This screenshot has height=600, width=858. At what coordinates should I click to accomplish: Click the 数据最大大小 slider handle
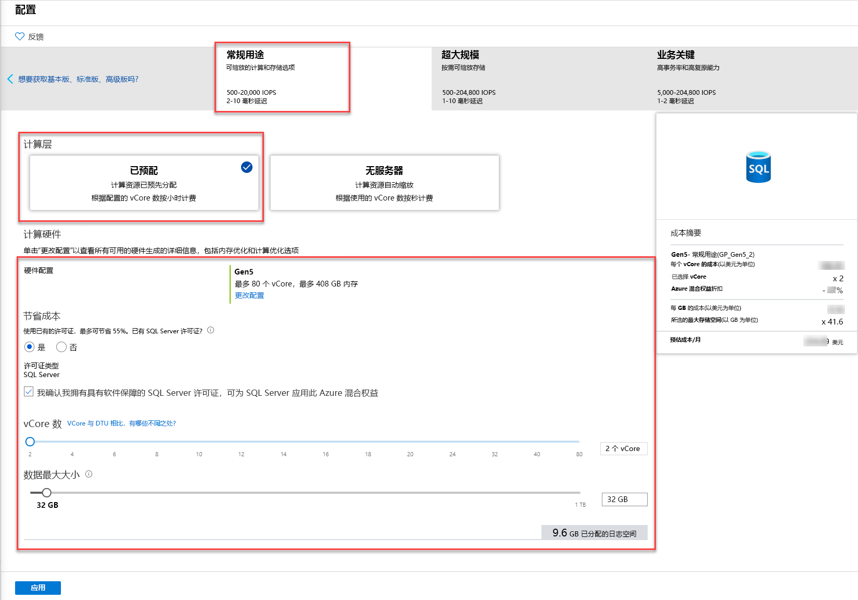click(47, 493)
